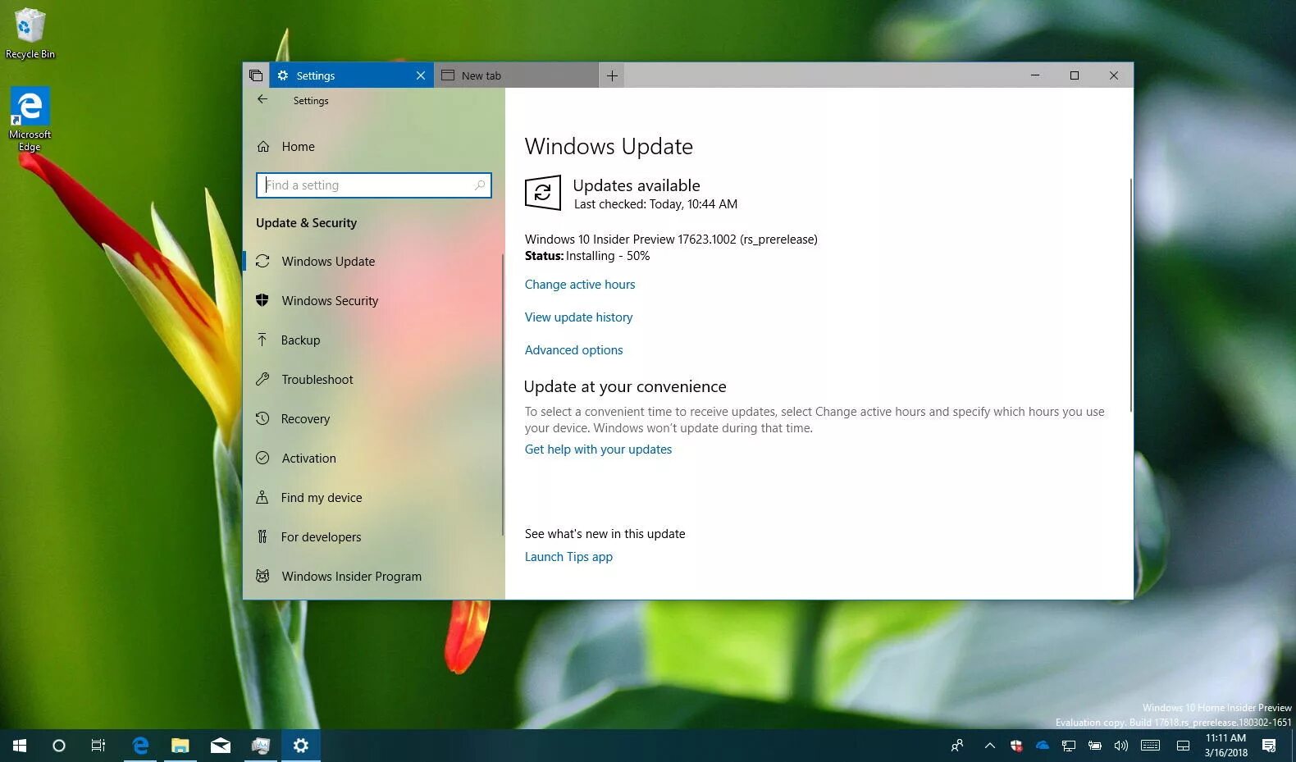Image resolution: width=1296 pixels, height=762 pixels.
Task: Click the Windows Insider Program cat icon
Action: 262,576
